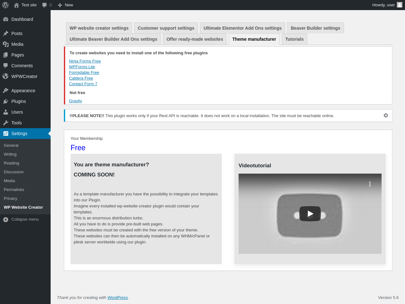Follow the Formidable Free link
The width and height of the screenshot is (405, 304).
point(84,73)
